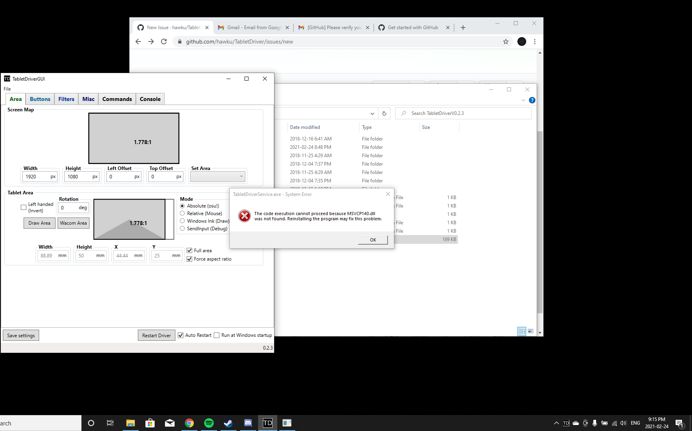Open the Set Area dropdown

(x=217, y=176)
